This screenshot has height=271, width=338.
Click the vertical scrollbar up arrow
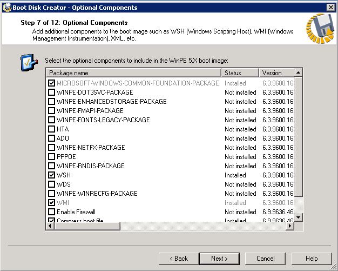pyautogui.click(x=299, y=72)
